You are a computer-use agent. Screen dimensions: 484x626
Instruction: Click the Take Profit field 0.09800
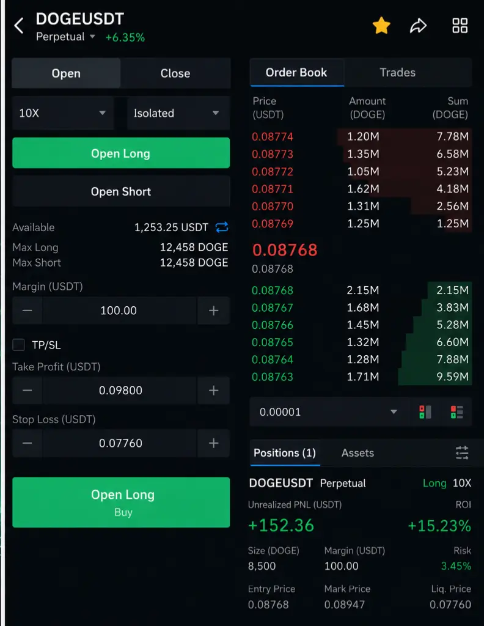pyautogui.click(x=120, y=390)
